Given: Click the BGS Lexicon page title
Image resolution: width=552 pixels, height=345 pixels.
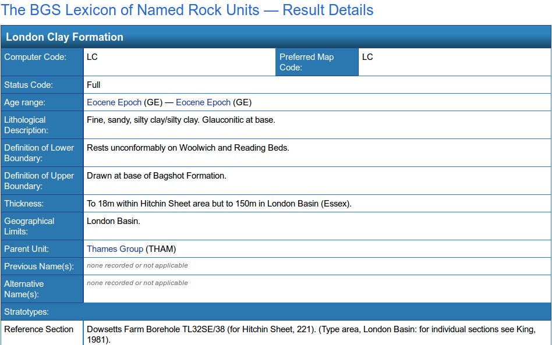Looking at the screenshot, I should pyautogui.click(x=188, y=10).
